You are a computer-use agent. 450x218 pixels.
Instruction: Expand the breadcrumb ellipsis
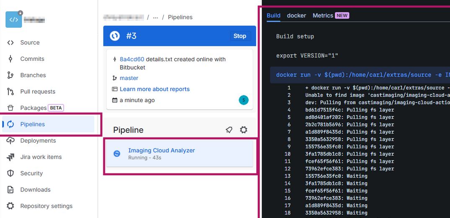[x=156, y=17]
